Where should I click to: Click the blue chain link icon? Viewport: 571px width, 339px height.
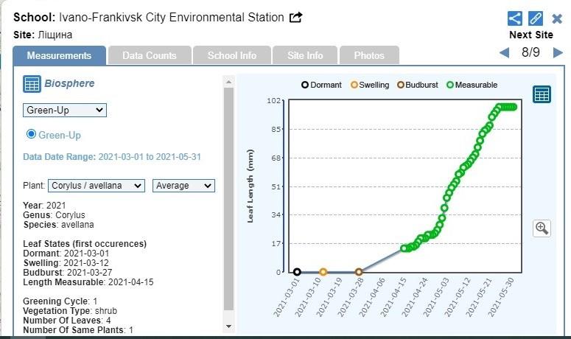coord(536,18)
